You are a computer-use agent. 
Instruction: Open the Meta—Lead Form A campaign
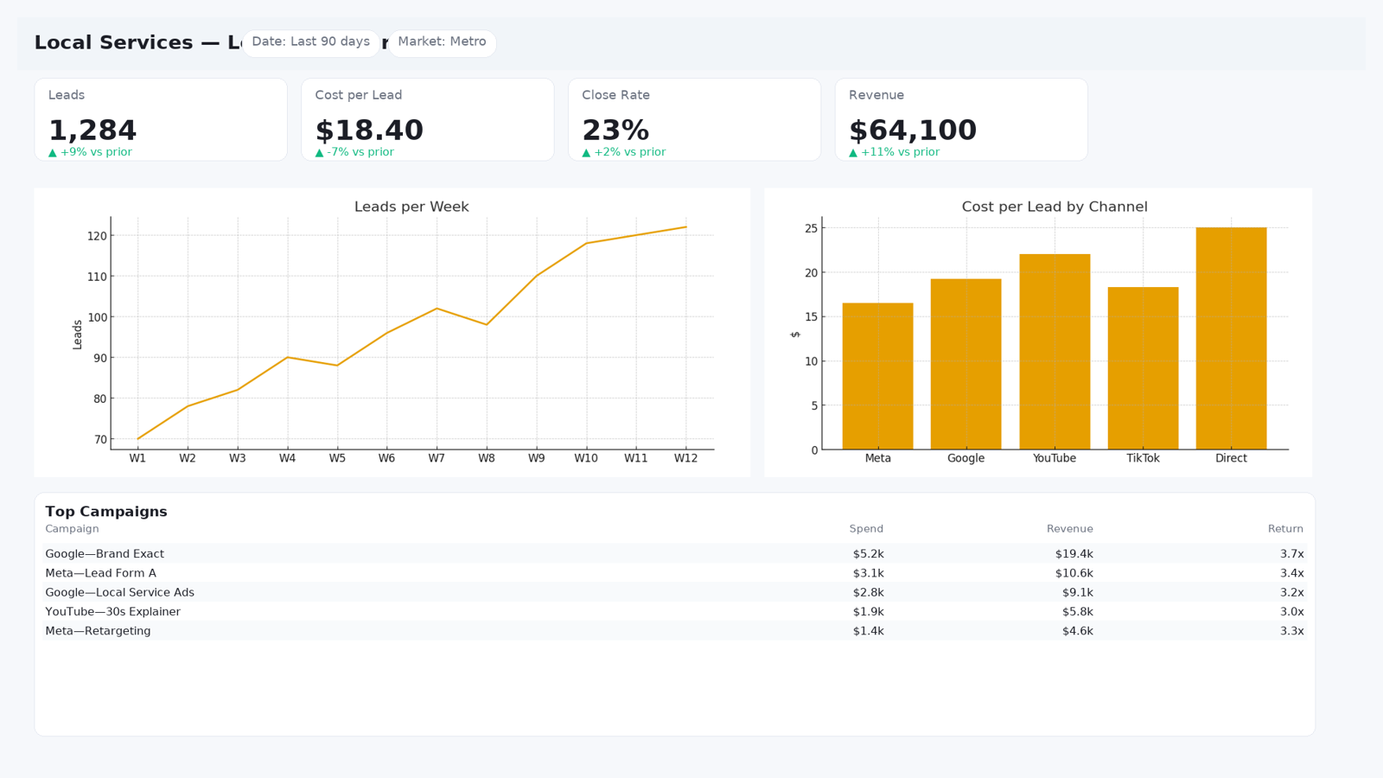pos(674,573)
